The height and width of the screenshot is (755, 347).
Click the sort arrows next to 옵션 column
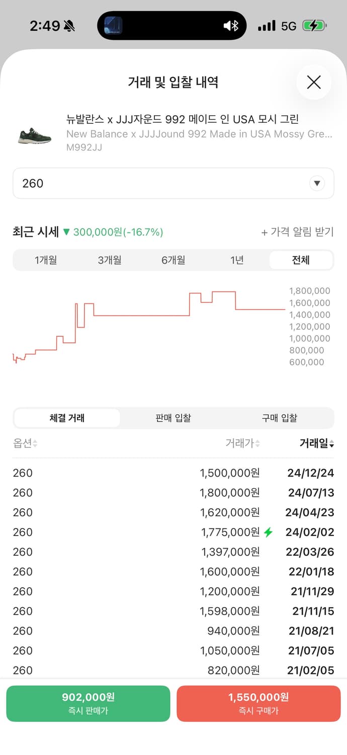34,443
